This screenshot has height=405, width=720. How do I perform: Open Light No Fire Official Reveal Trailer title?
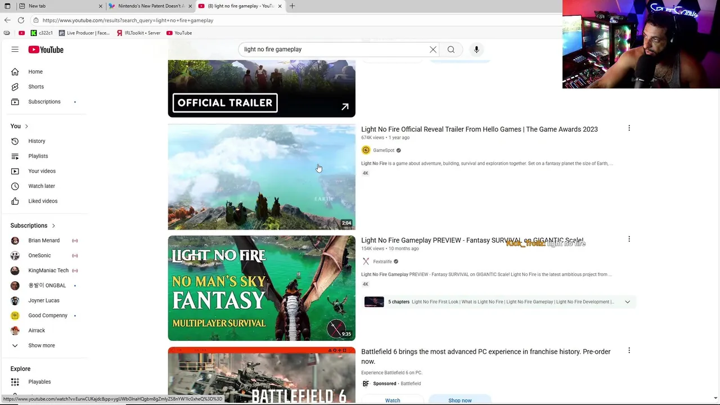[x=479, y=129]
